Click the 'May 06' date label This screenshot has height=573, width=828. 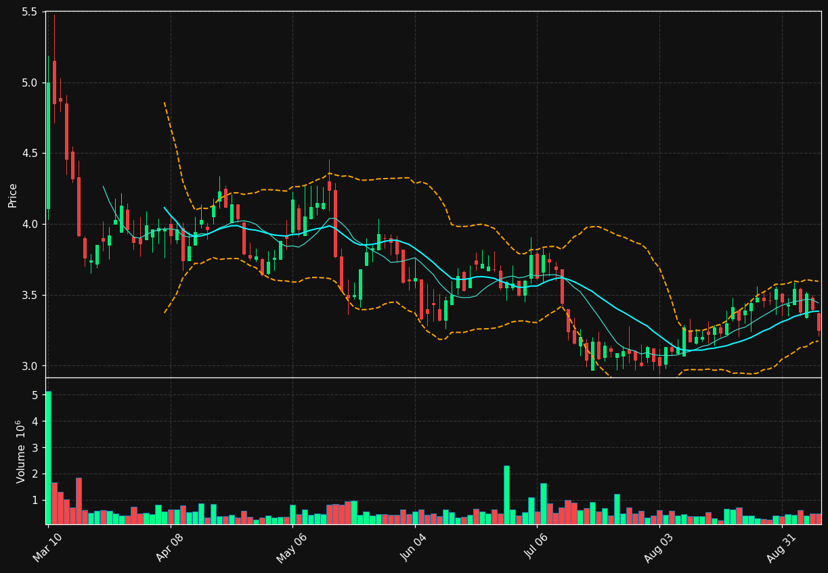pyautogui.click(x=290, y=548)
